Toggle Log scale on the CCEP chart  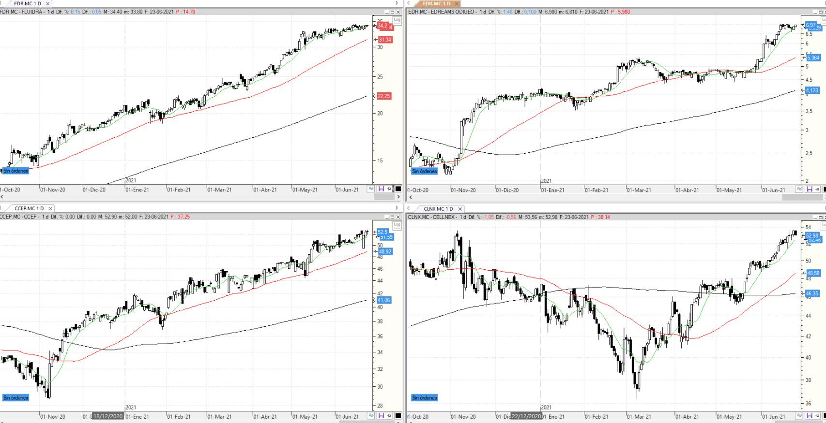point(397,225)
